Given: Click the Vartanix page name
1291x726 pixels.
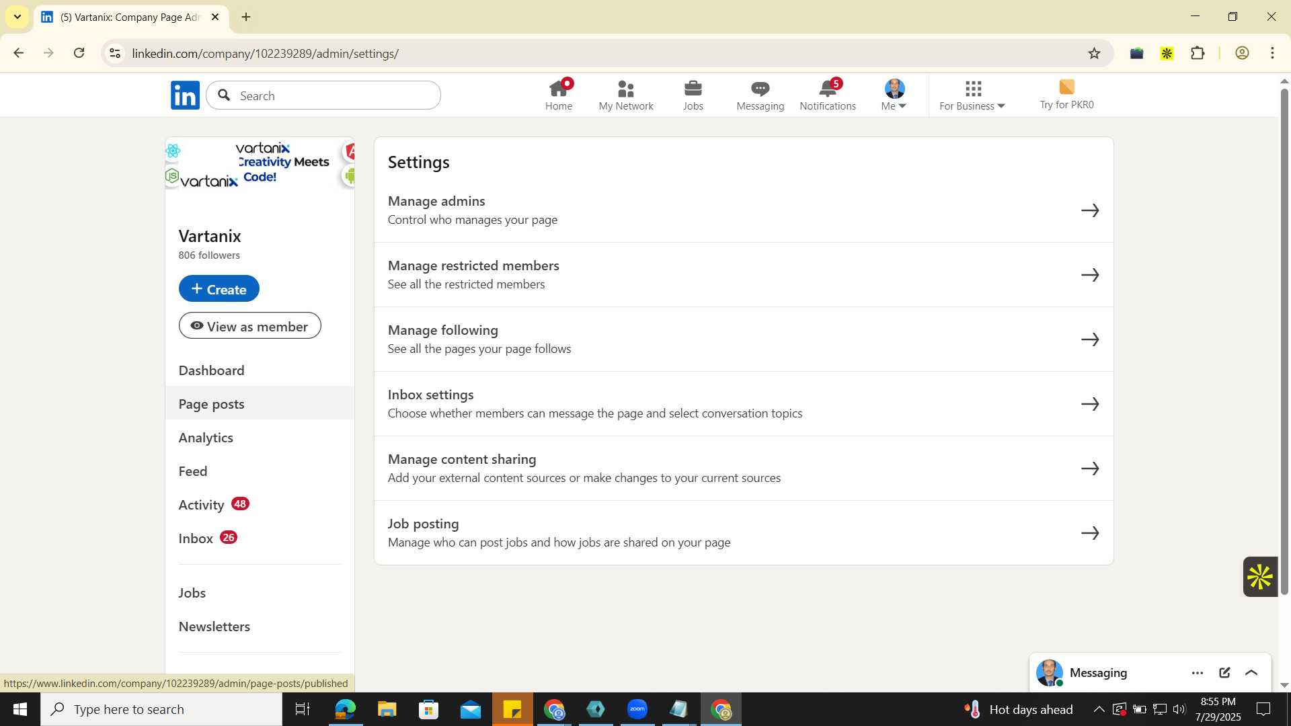Looking at the screenshot, I should 210,236.
